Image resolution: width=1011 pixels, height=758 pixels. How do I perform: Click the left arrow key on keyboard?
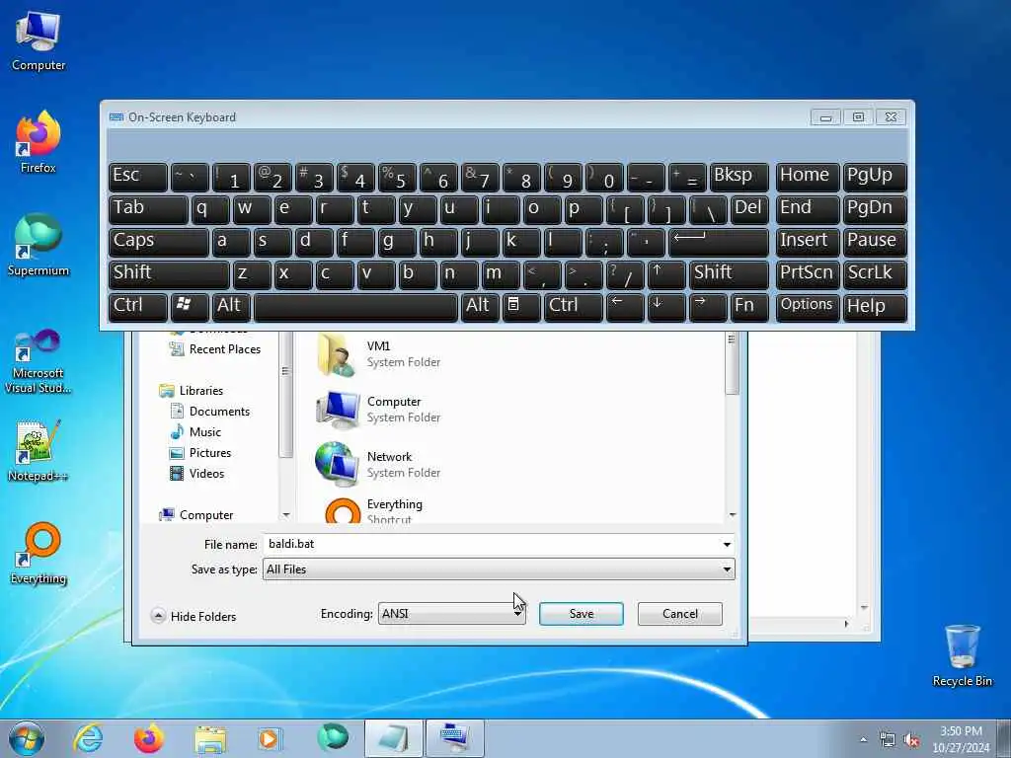pyautogui.click(x=625, y=307)
